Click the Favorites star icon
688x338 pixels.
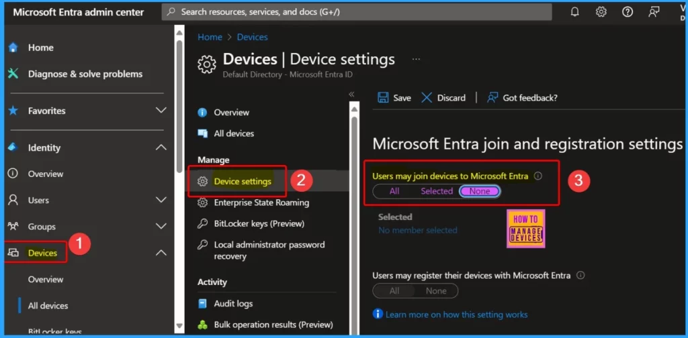13,111
